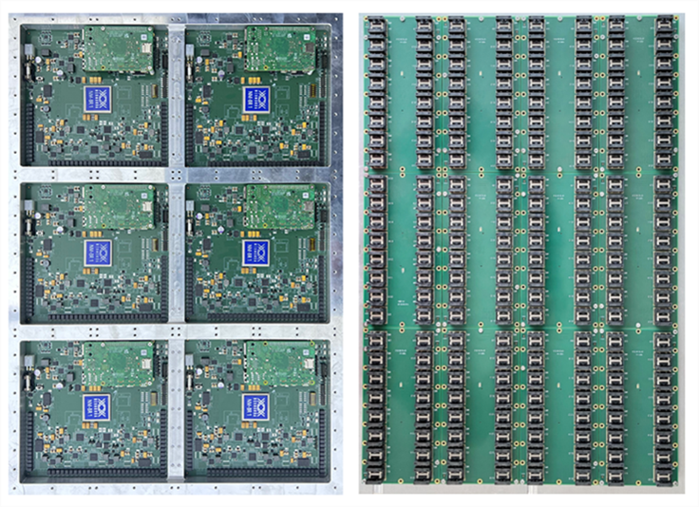
Task: Select the daughter card on the middle-right board
Action: click(x=281, y=203)
